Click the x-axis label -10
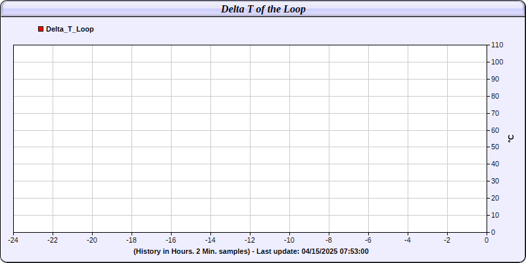Screen dimensions: 526x263 click(x=289, y=240)
